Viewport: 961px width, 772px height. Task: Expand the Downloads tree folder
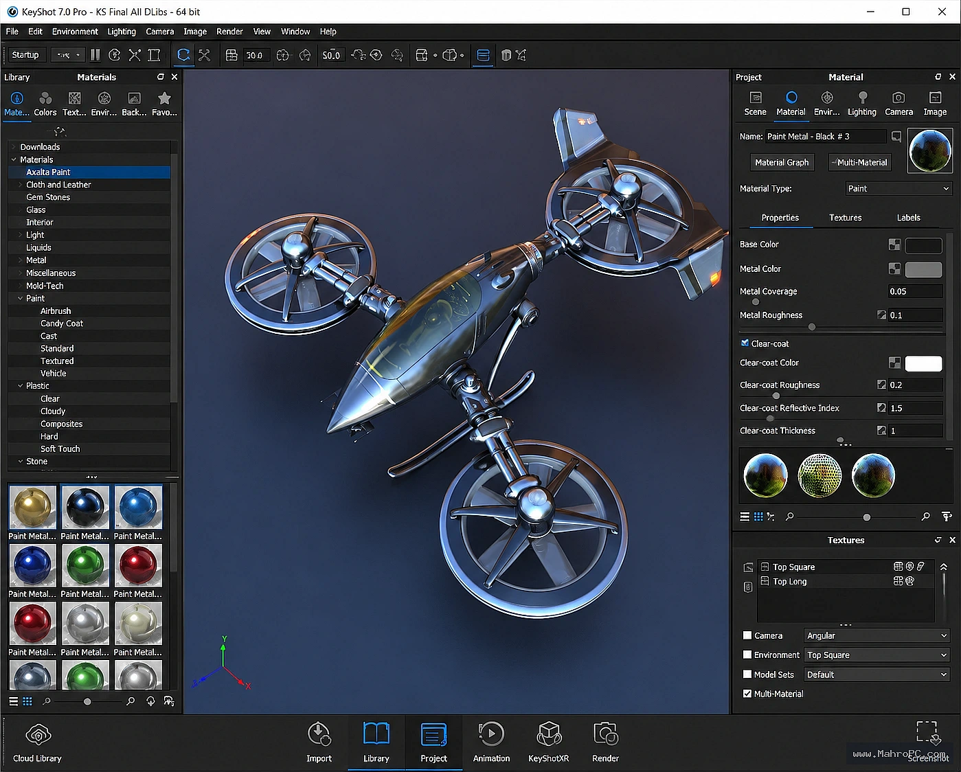tap(14, 147)
